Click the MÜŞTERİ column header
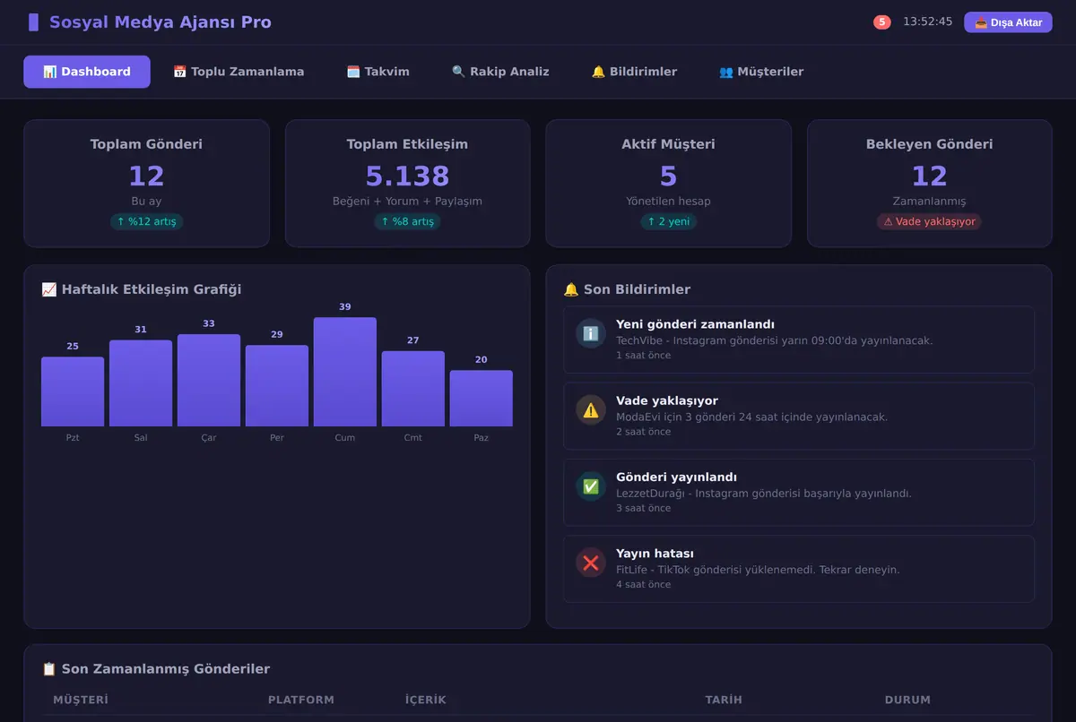Viewport: 1076px width, 722px height. 81,700
